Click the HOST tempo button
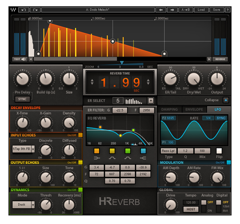 (191, 209)
